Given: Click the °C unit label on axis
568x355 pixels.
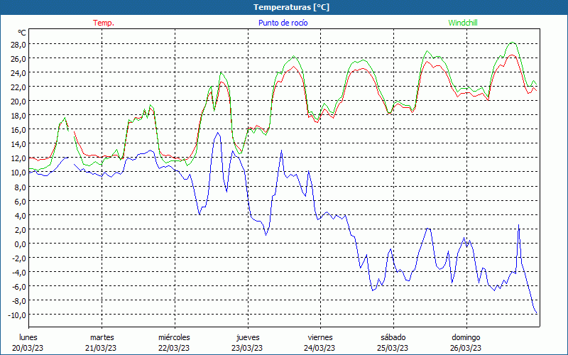Looking at the screenshot, I should (x=22, y=33).
